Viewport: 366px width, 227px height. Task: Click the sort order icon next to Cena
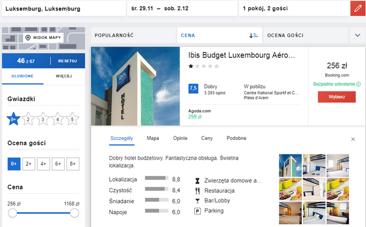(x=254, y=35)
